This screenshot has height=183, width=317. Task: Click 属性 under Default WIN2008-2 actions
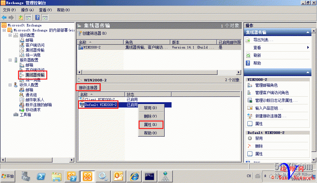tap(259, 154)
